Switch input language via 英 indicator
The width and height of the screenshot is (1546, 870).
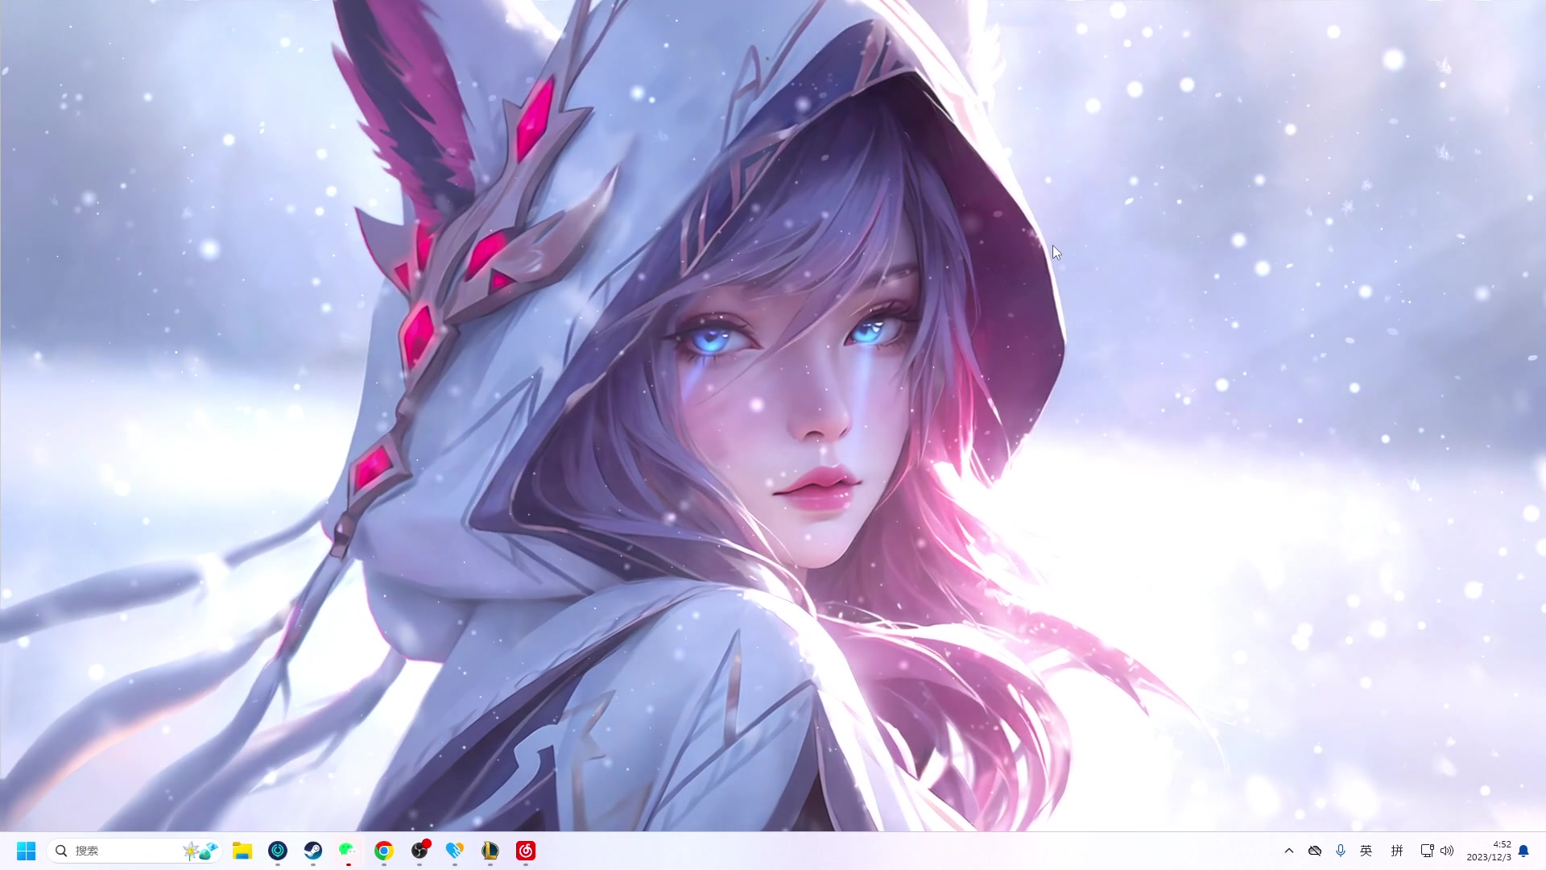1366,851
